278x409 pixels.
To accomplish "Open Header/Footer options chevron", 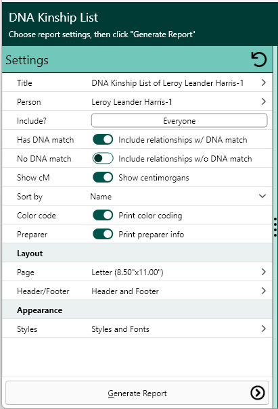I will pyautogui.click(x=264, y=291).
